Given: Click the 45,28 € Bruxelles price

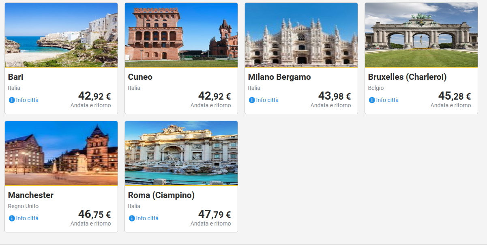Looking at the screenshot, I should pyautogui.click(x=454, y=96).
